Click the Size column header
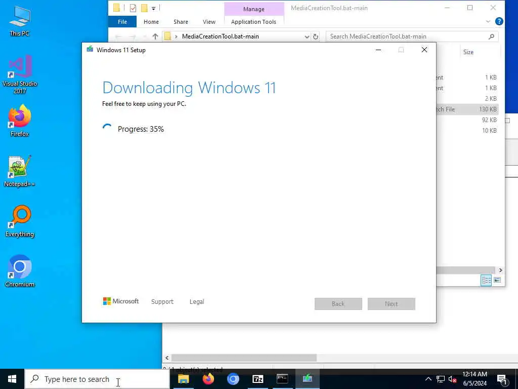518x389 pixels. click(468, 52)
